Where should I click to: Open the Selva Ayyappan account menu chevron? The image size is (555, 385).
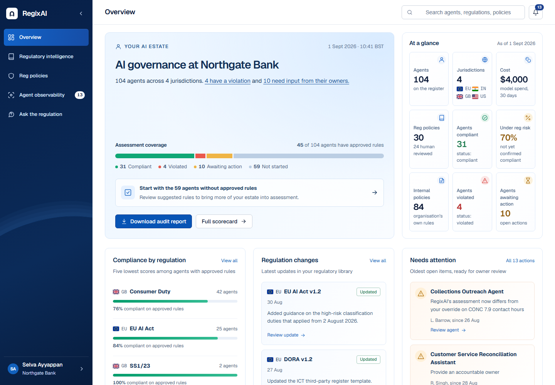pos(82,369)
